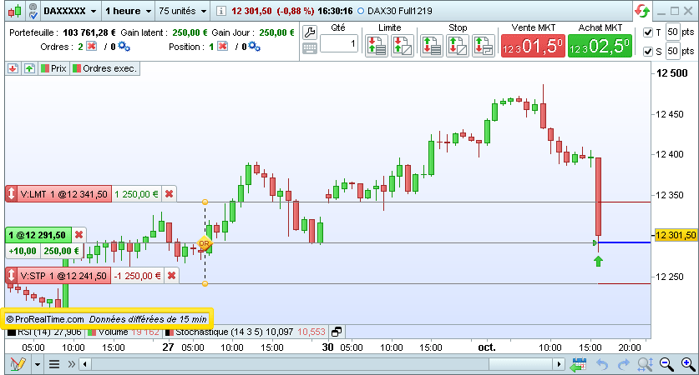Focus the Qté quantity input field
The image size is (699, 375).
point(339,43)
